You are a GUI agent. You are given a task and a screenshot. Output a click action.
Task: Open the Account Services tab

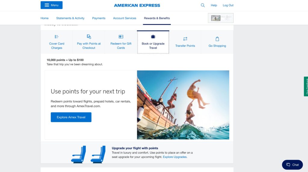(x=125, y=18)
